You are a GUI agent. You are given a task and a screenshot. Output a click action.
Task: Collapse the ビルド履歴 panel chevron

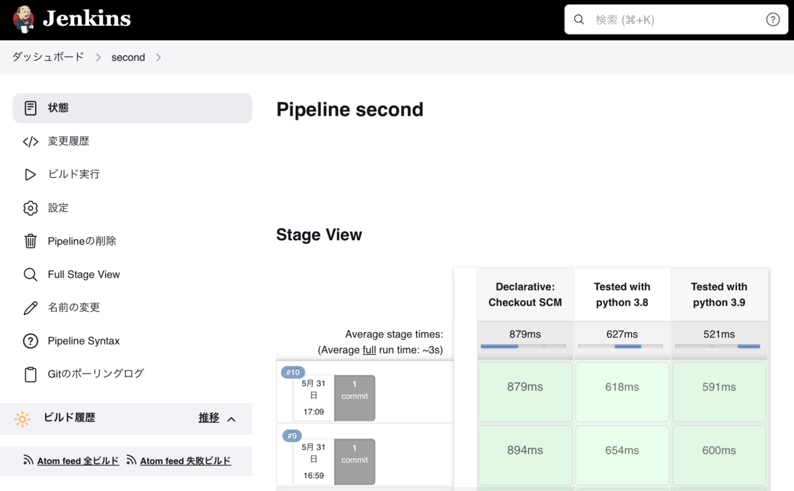pos(232,419)
